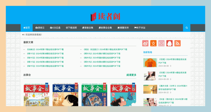Open 《知音》2024年第14期 sidebar link
This screenshot has height=112, width=211.
[x=172, y=74]
